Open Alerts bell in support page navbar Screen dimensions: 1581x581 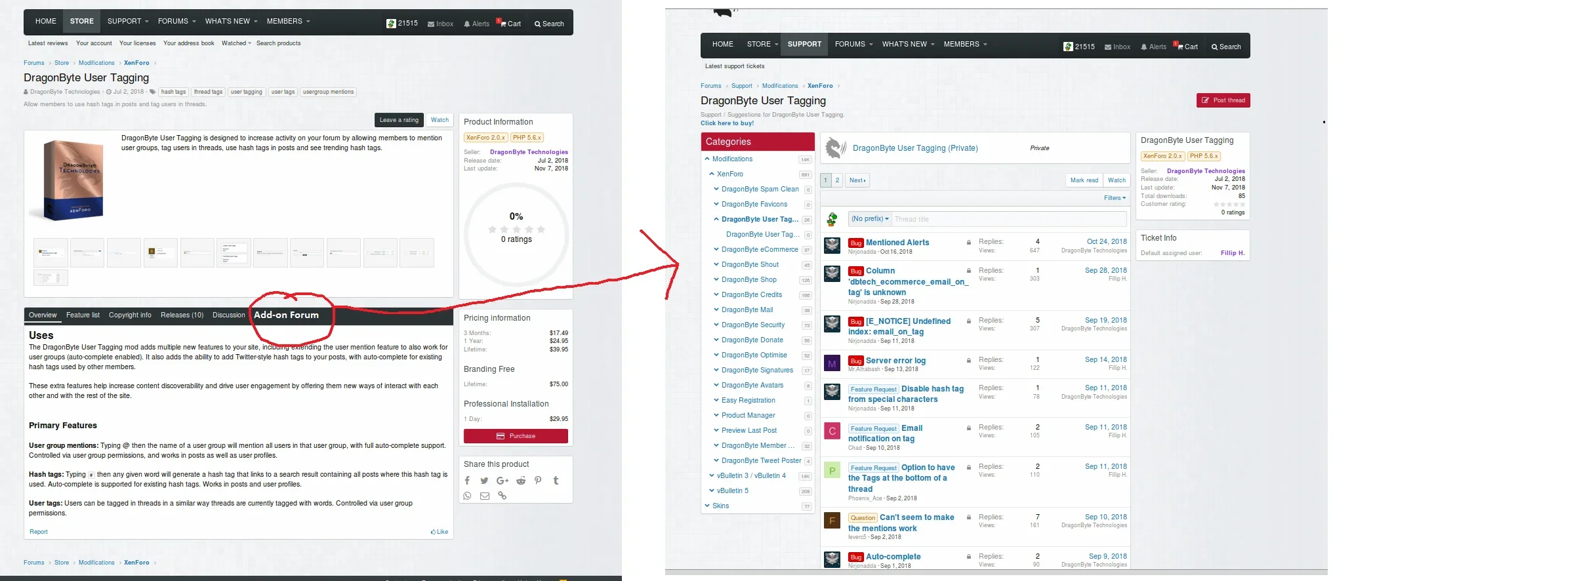1154,47
